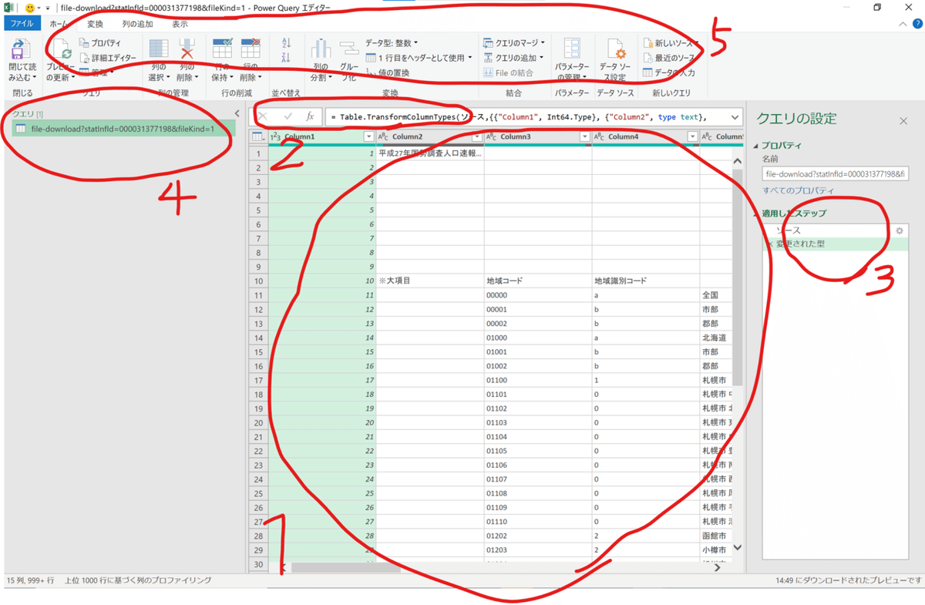
Task: Click the 行の保持 keep rows icon
Action: pyautogui.click(x=222, y=49)
